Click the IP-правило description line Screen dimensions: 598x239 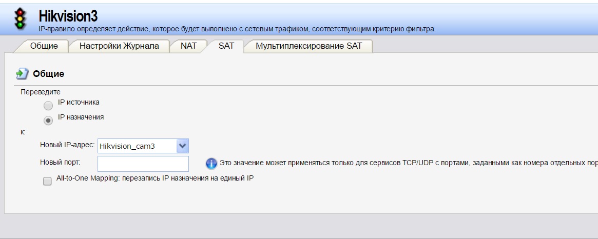coord(237,29)
